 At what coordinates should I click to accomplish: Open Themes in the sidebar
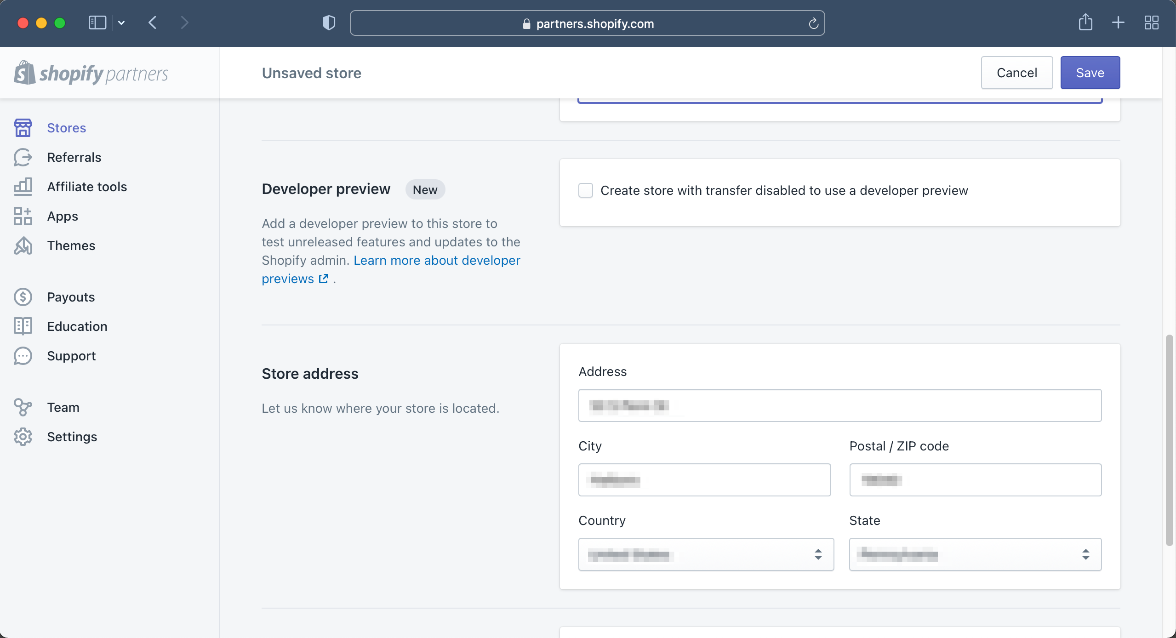(71, 245)
